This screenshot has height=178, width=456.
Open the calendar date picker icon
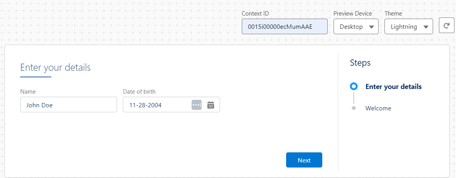point(211,105)
